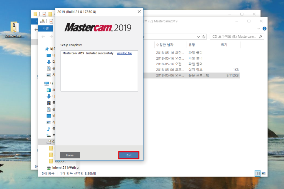The height and width of the screenshot is (189, 284).
Task: Sort by 유형 column header
Action: (203, 45)
